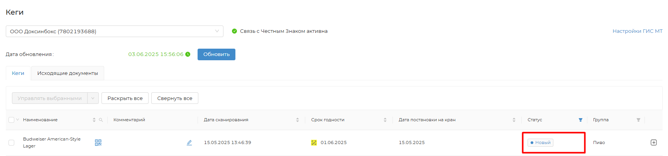This screenshot has height=156, width=668.
Task: Sort by Дата сканирования column arrows
Action: 298,120
